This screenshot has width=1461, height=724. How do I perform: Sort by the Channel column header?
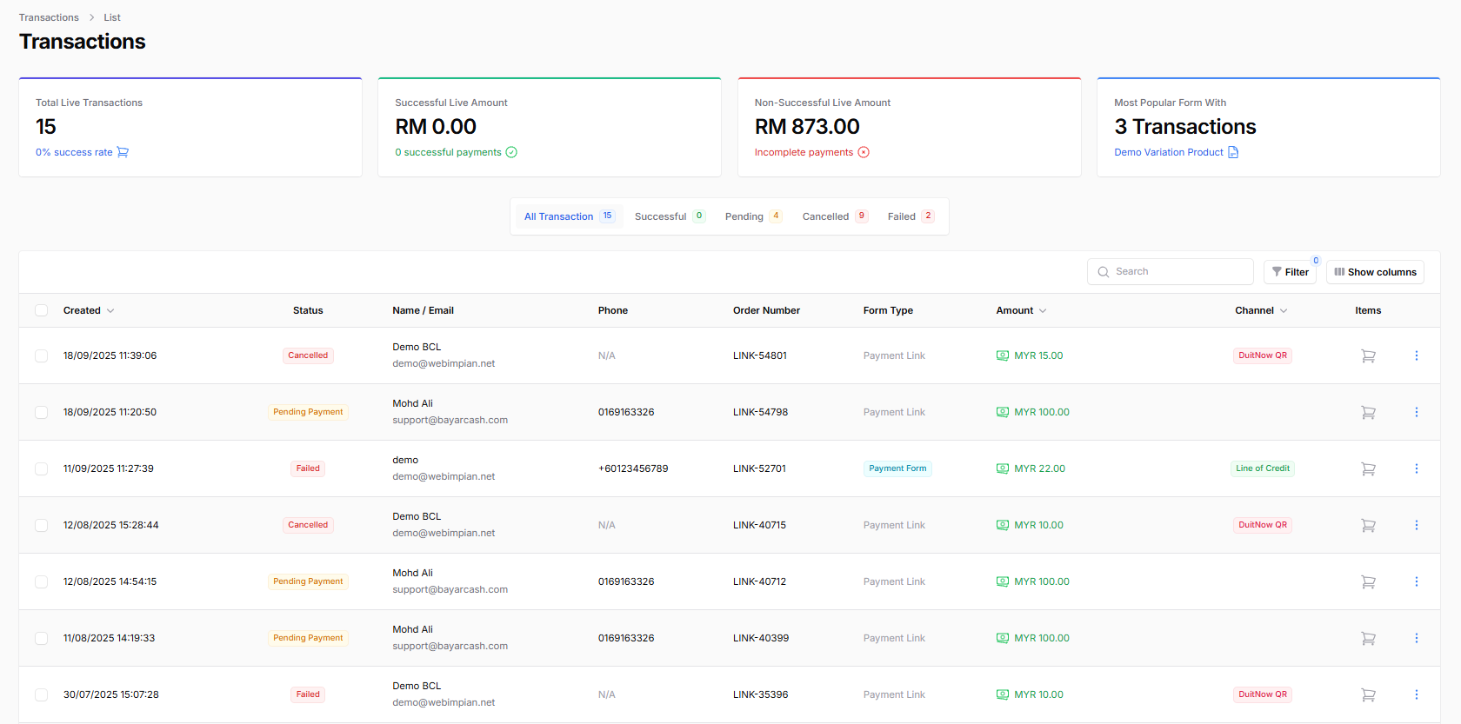tap(1261, 310)
